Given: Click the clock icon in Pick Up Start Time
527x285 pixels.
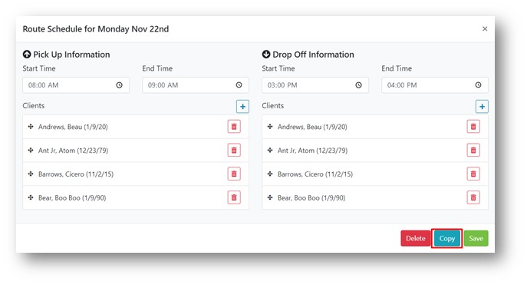Looking at the screenshot, I should pyautogui.click(x=120, y=85).
